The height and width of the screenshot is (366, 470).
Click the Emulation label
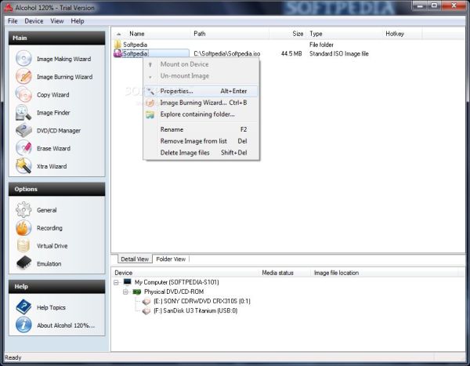[49, 263]
